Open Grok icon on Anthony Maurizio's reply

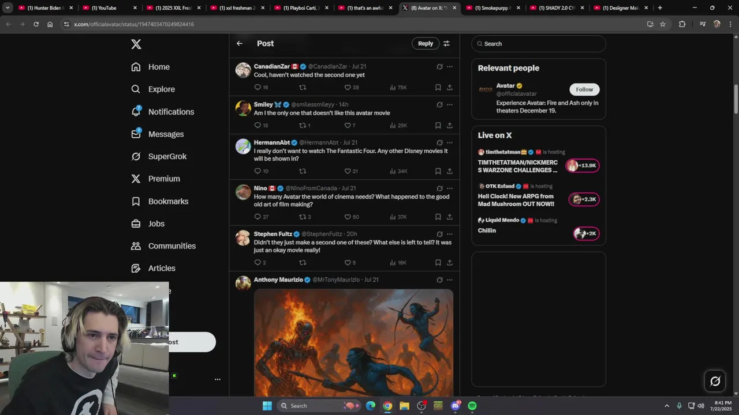tap(439, 280)
